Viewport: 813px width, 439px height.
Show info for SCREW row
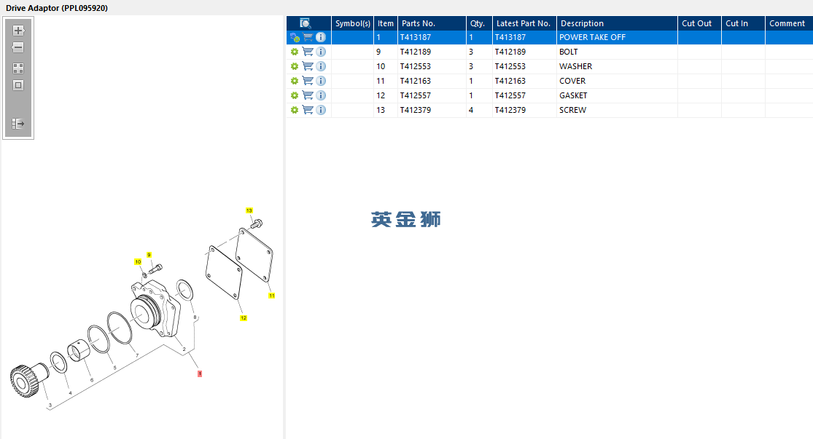click(321, 110)
